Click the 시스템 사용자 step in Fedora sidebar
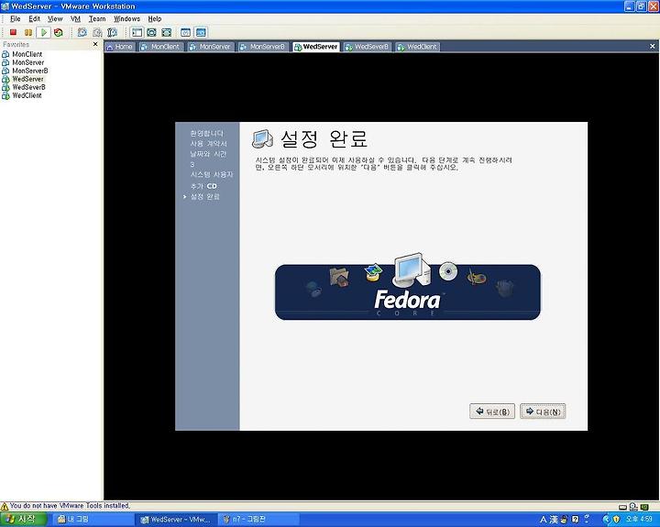 (x=212, y=174)
